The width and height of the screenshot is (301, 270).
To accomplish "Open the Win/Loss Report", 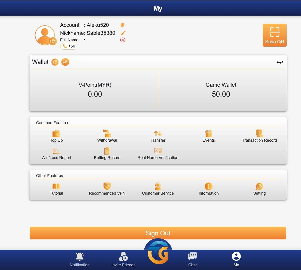I will point(56,154).
